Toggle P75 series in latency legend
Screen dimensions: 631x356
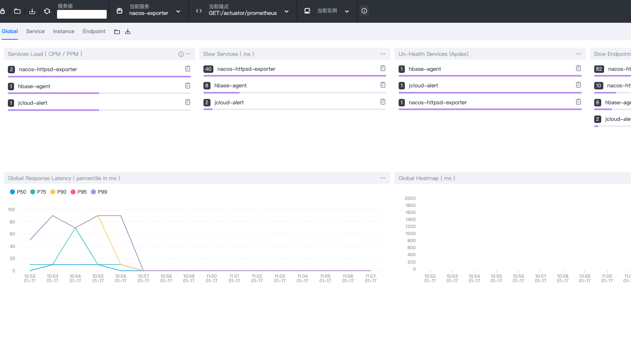(38, 192)
